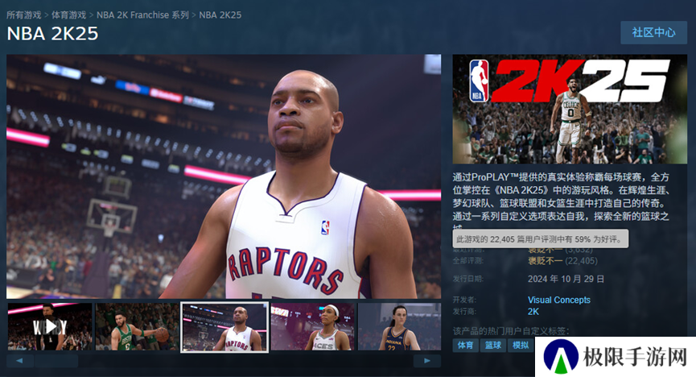Viewport: 696px width, 377px height.
Task: Select the Raptors player screenshot thumbnail
Action: click(224, 326)
